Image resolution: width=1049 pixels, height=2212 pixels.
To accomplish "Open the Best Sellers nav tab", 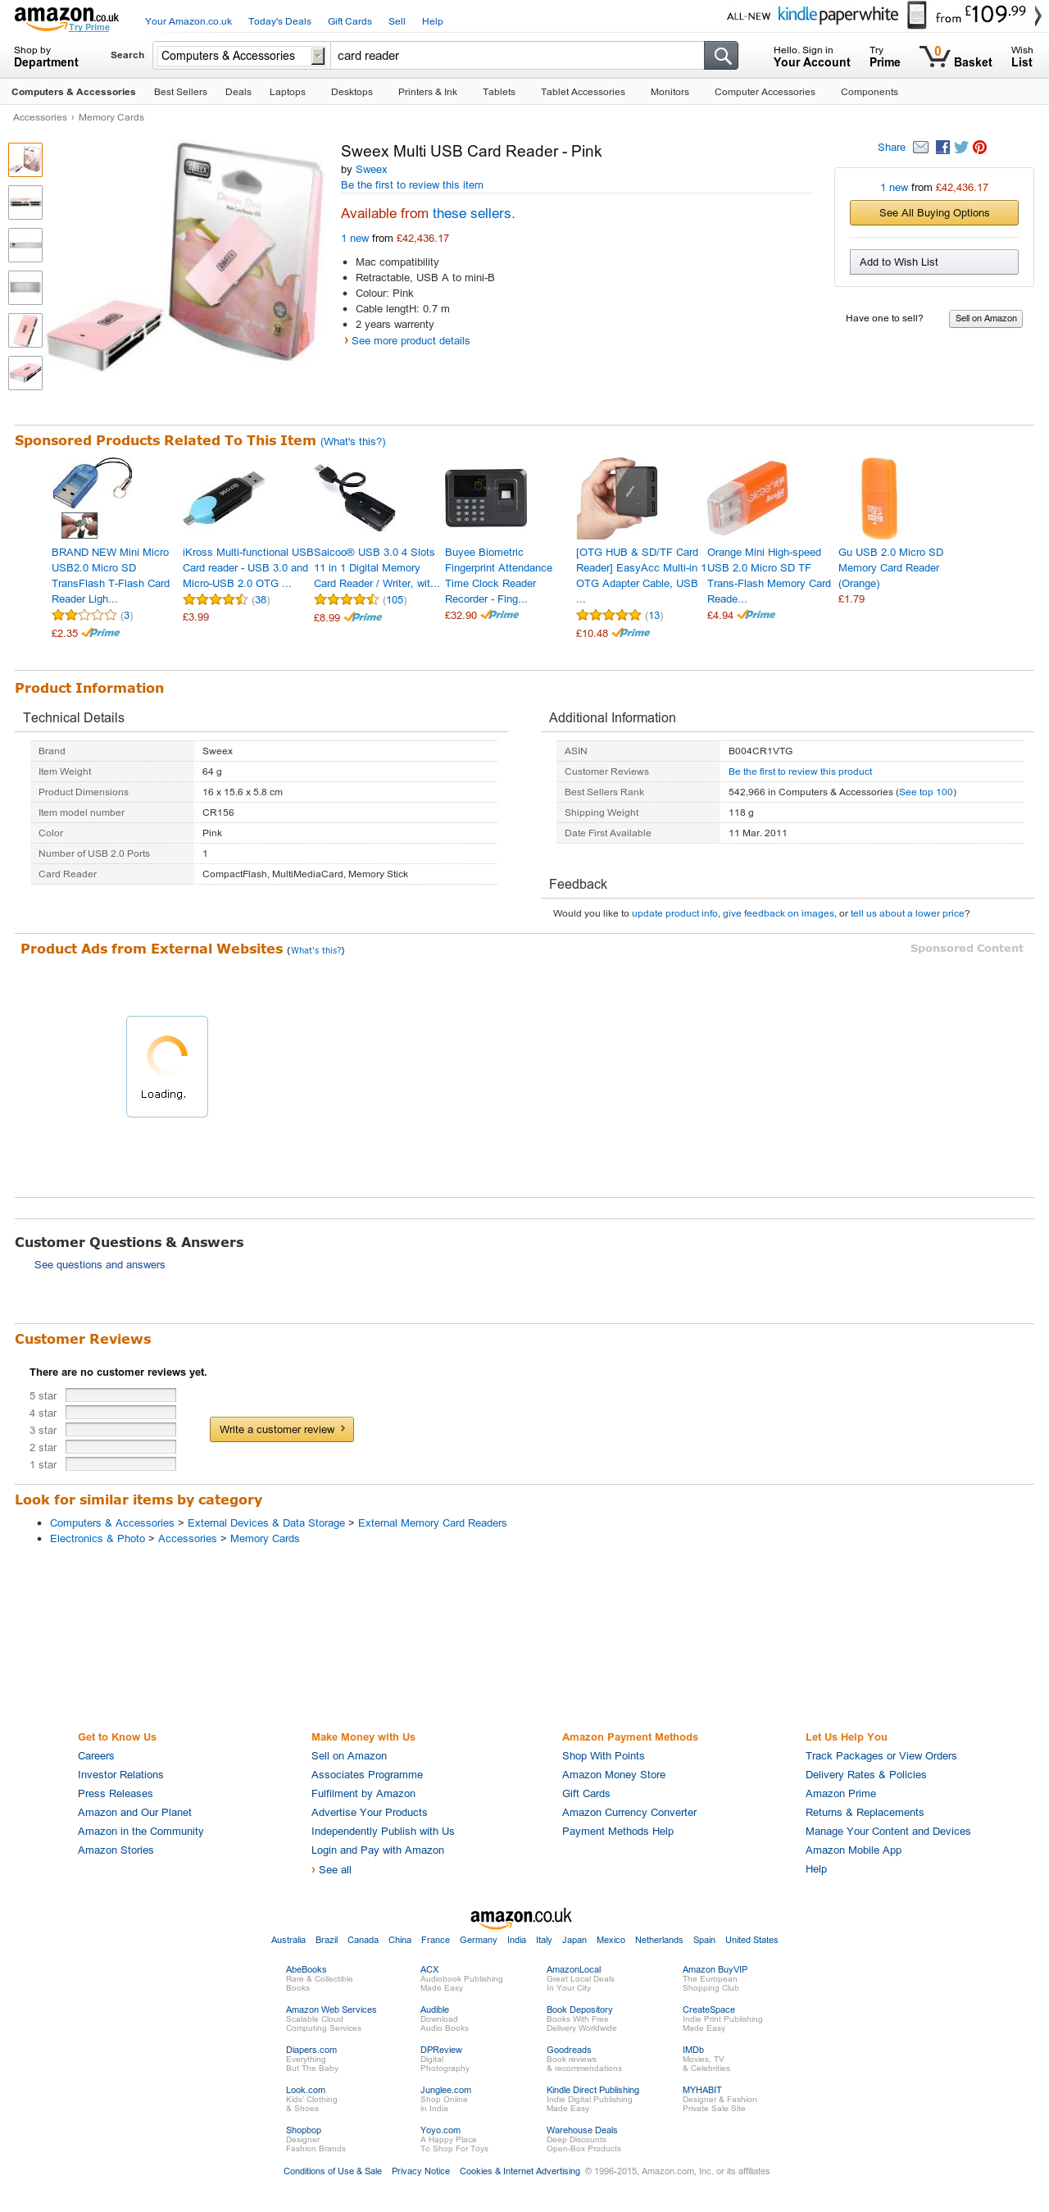I will pos(180,92).
